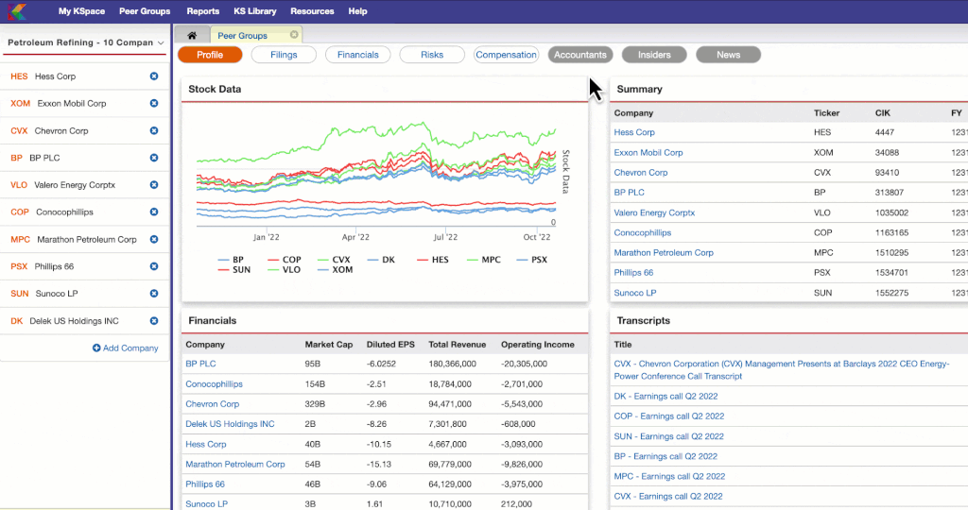Remove Marathon Petroleum Corp from peer group
Image resolution: width=968 pixels, height=510 pixels.
click(154, 239)
